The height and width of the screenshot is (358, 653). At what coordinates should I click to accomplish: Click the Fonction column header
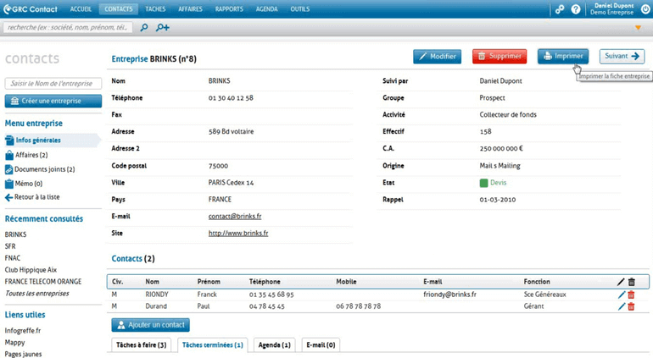pos(537,282)
